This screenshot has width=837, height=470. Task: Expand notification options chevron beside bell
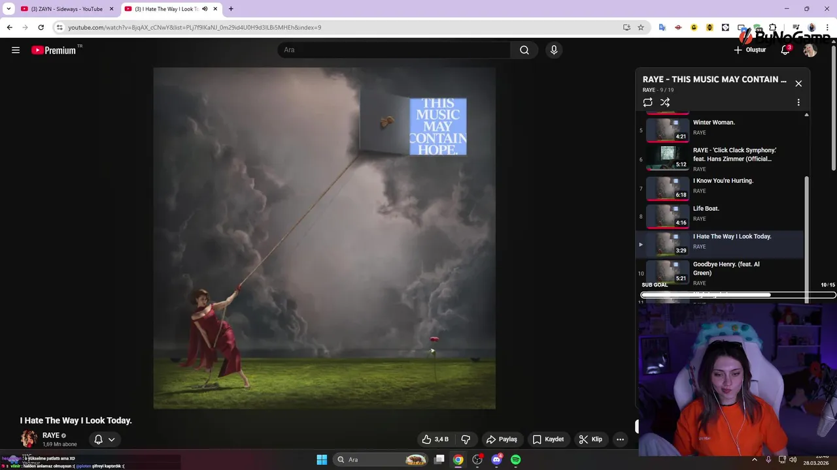112,439
